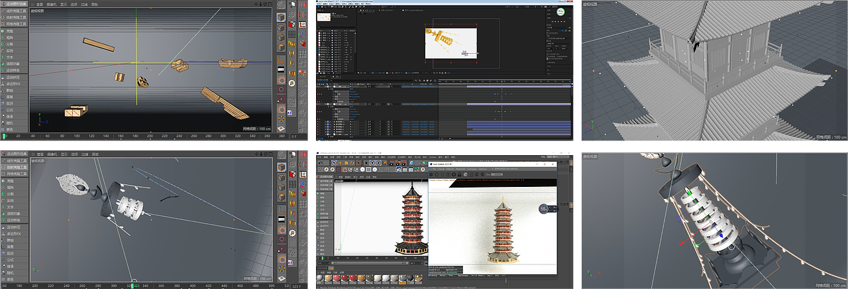848x289 pixels.
Task: Click the grid icon in wooden-blocks window palette
Action: 291,33
